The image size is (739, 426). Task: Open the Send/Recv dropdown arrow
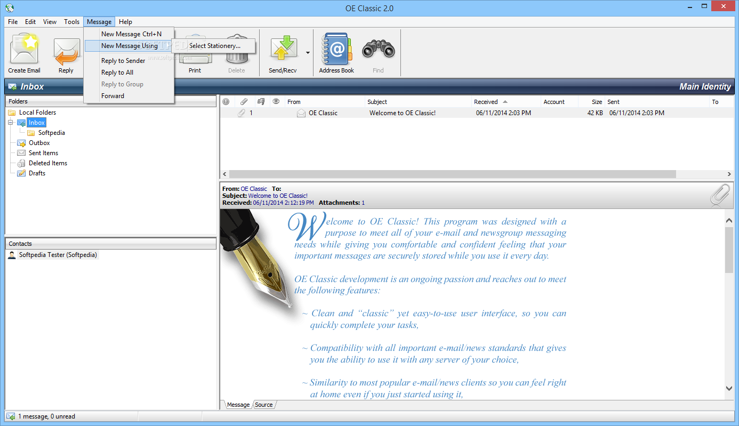point(307,53)
